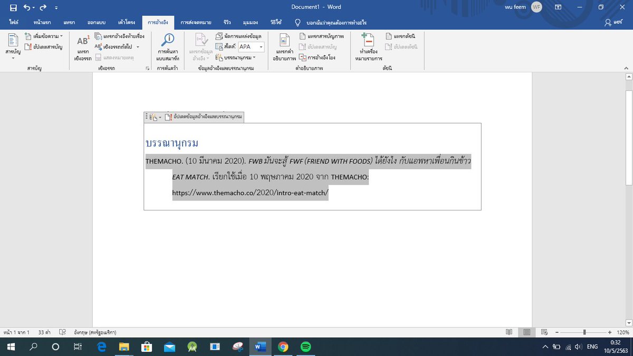Click the proofing check icon in status bar
The image size is (633, 356).
(63, 332)
